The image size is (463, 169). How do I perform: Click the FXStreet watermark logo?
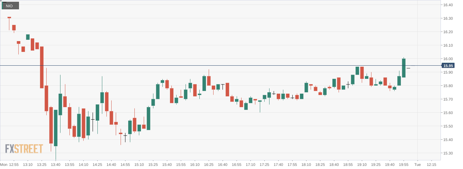pyautogui.click(x=24, y=149)
